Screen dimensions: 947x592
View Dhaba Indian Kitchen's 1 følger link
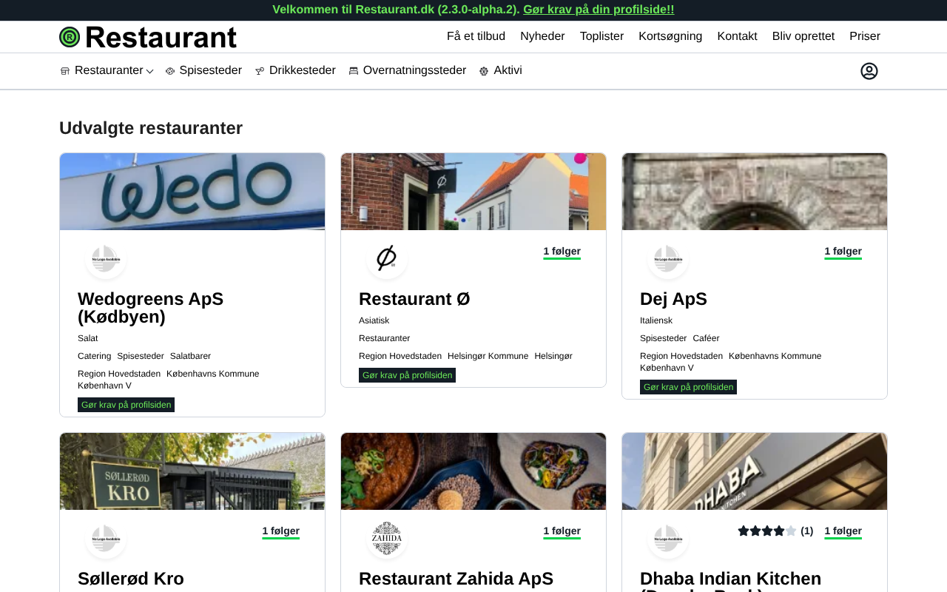point(843,531)
